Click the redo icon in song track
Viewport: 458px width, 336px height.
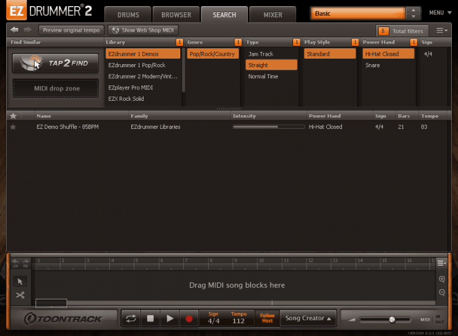coord(26,263)
